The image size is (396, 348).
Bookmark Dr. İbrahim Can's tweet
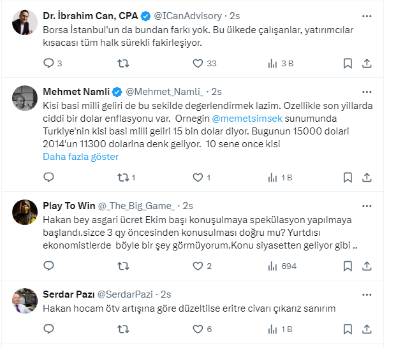(x=348, y=63)
